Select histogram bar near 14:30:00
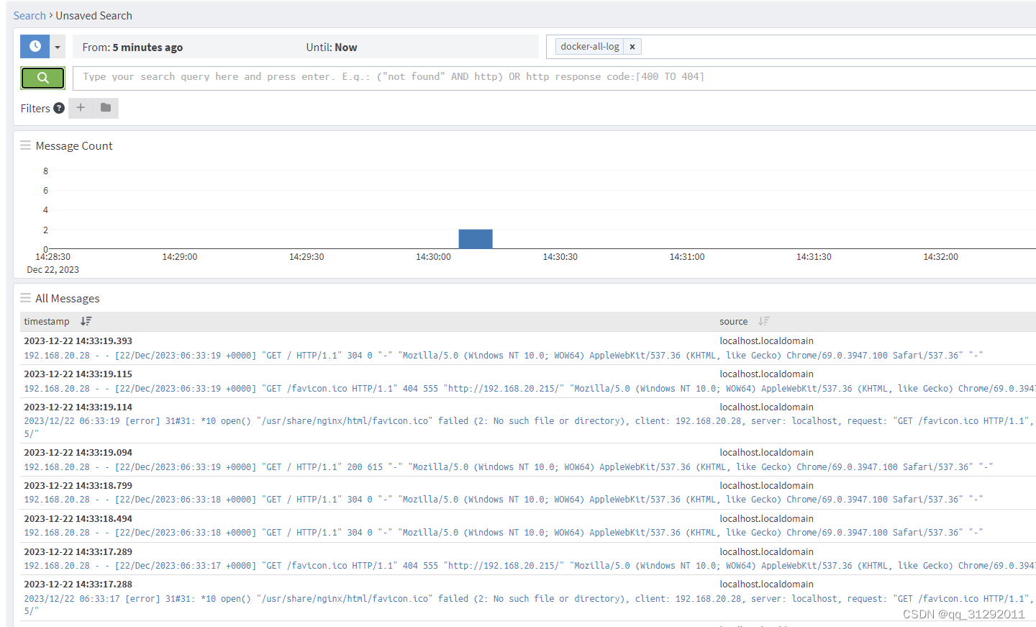The image size is (1036, 627). coord(476,239)
